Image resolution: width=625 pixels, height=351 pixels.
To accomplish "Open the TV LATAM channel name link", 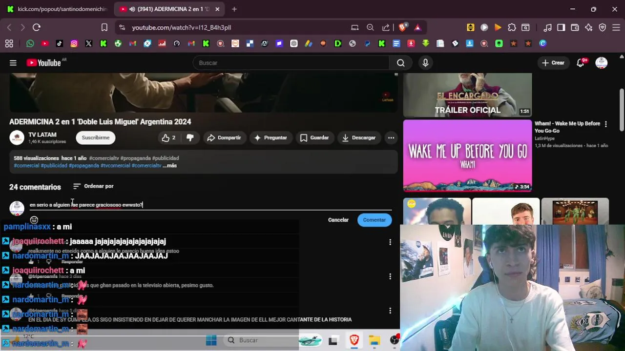I will (x=42, y=135).
